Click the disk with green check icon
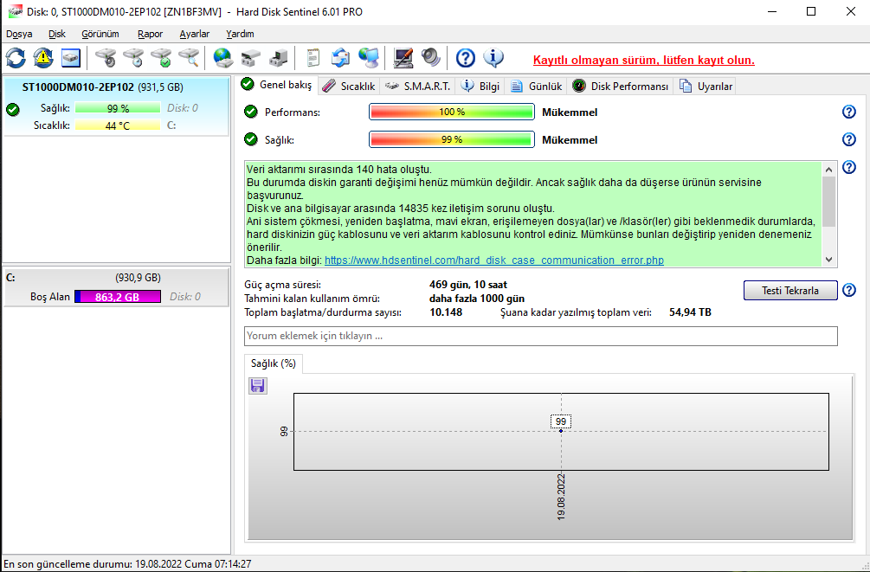Image resolution: width=870 pixels, height=572 pixels. click(161, 58)
